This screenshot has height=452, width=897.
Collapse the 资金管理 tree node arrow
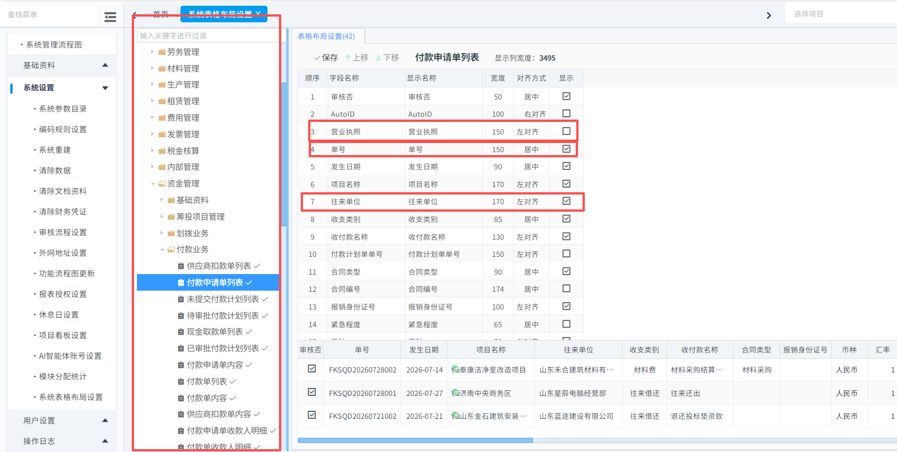pyautogui.click(x=153, y=184)
